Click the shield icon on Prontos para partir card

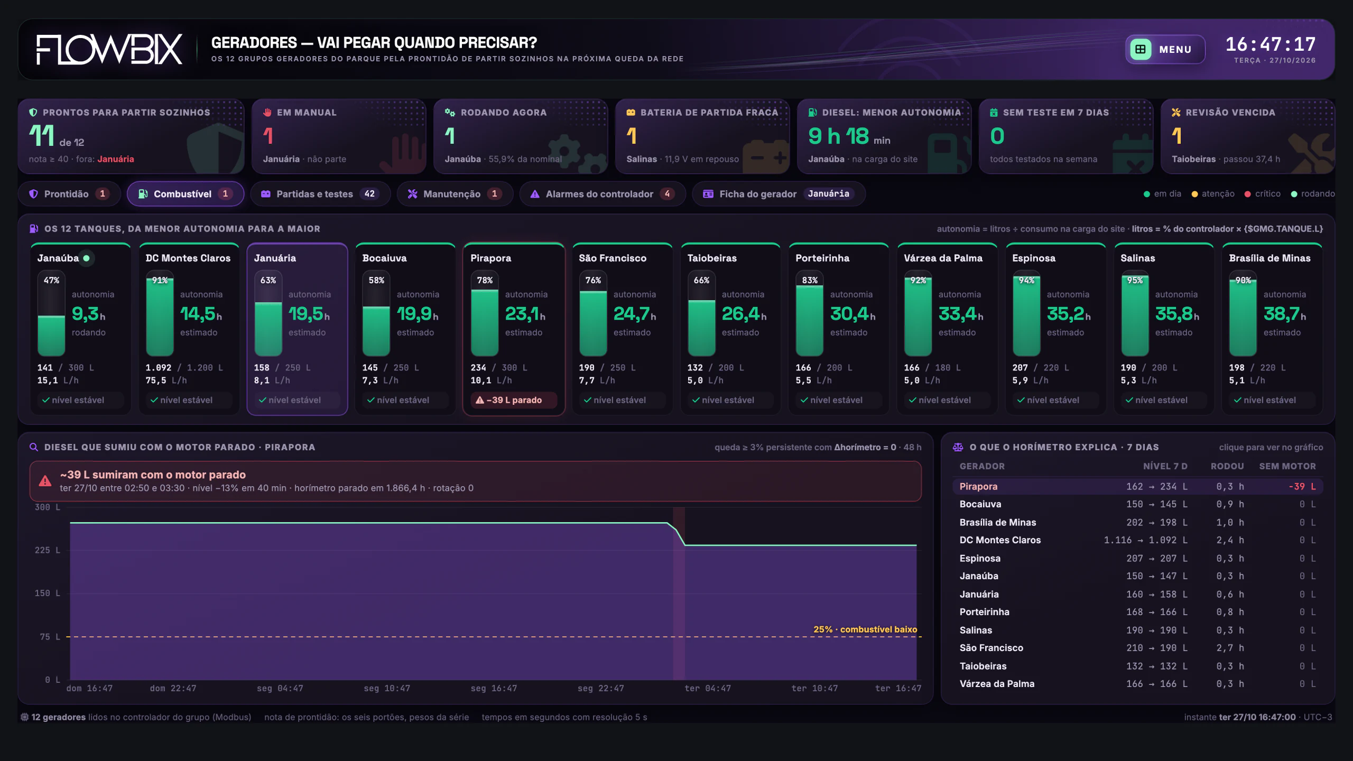tap(33, 113)
